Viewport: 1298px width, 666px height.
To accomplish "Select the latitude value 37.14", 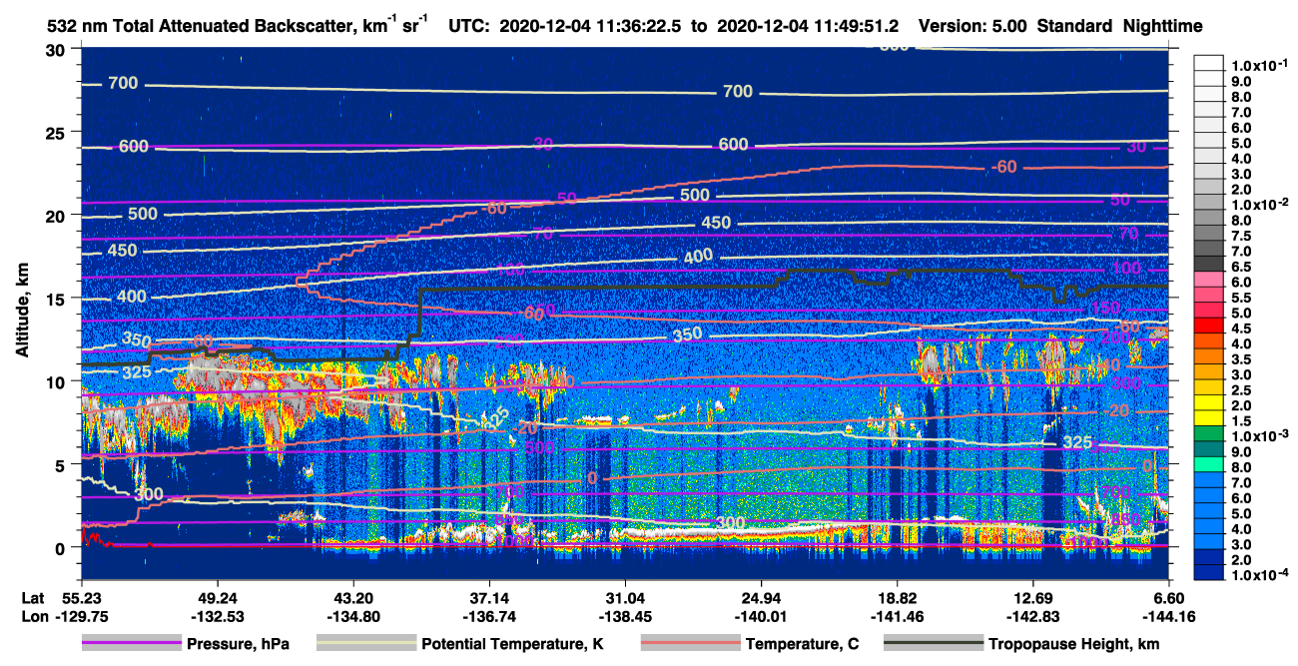I will click(489, 598).
